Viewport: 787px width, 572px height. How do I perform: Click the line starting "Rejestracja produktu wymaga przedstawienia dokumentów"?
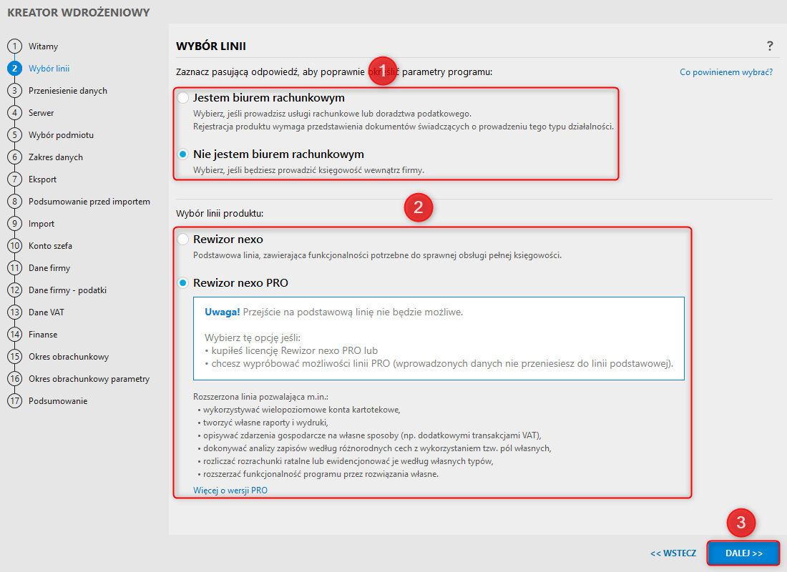pyautogui.click(x=404, y=127)
